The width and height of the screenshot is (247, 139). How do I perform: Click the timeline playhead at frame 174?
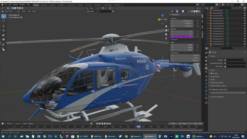(139, 126)
